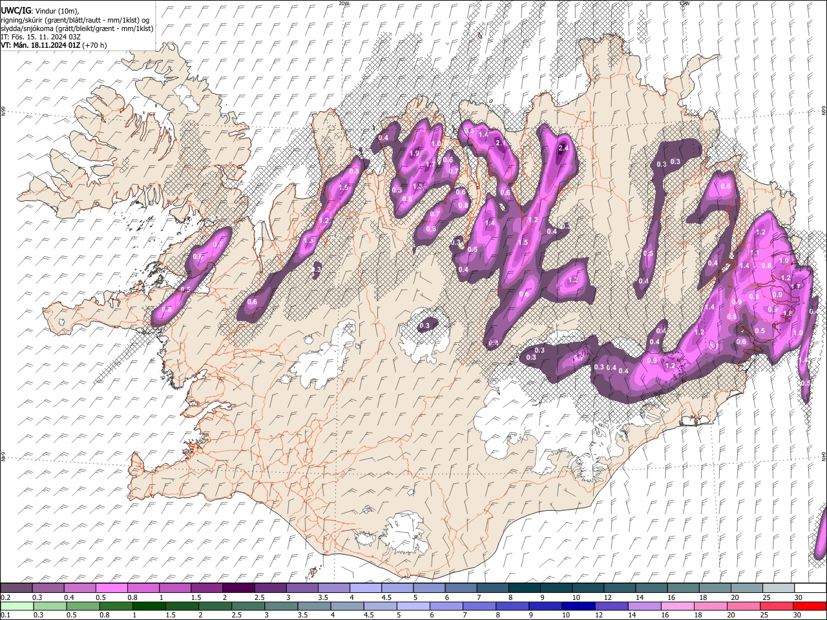Choose the upper legend swatch between 12 and 14
Screen dimensions: 827x620
[x=620, y=588]
